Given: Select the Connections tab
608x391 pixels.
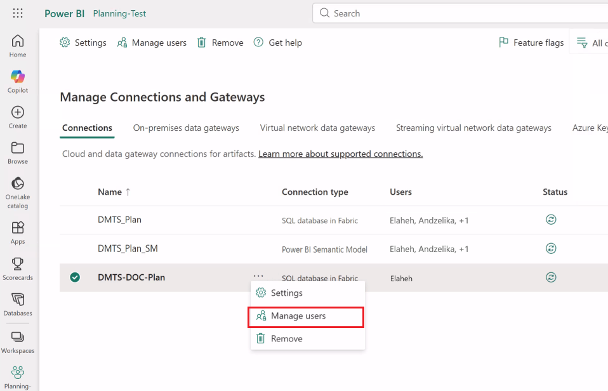Looking at the screenshot, I should pyautogui.click(x=87, y=128).
